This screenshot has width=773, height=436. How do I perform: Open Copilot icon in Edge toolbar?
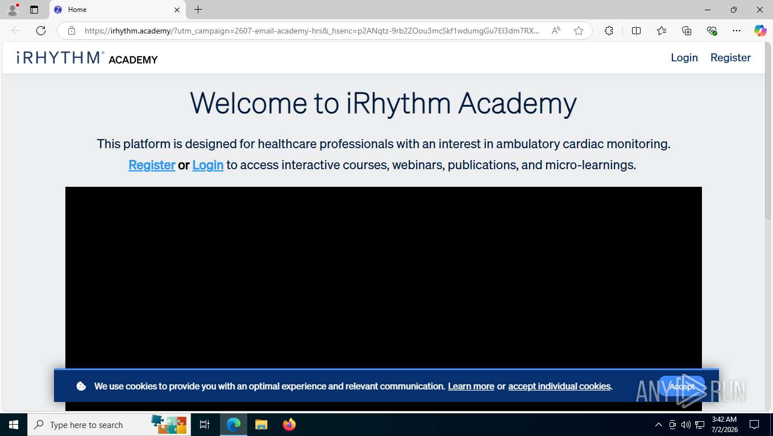coord(760,31)
